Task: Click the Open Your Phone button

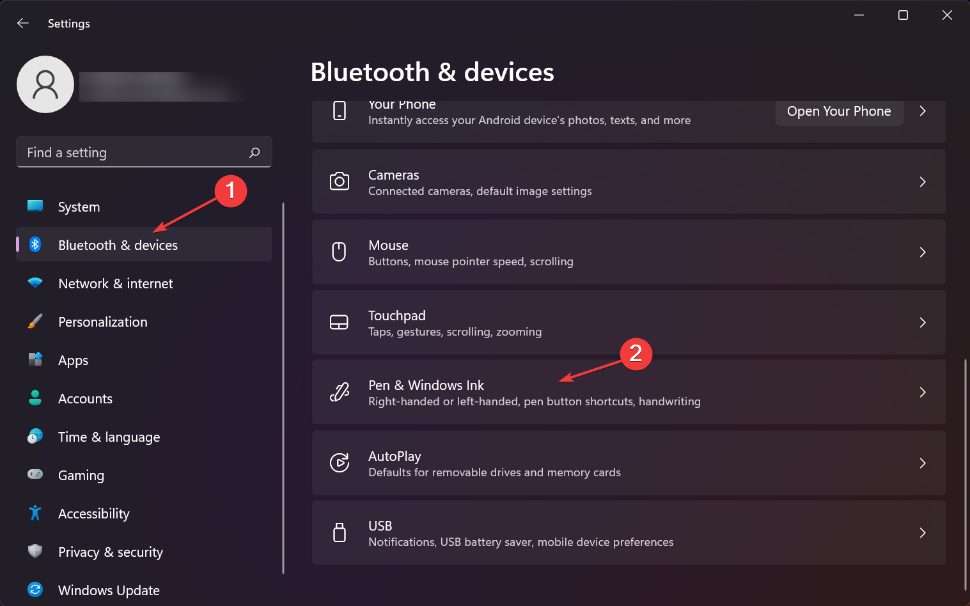Action: pos(839,111)
